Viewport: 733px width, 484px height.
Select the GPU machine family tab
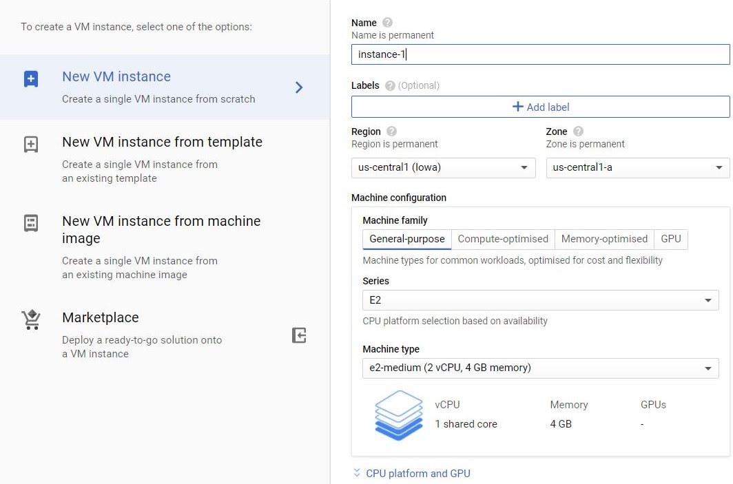670,239
